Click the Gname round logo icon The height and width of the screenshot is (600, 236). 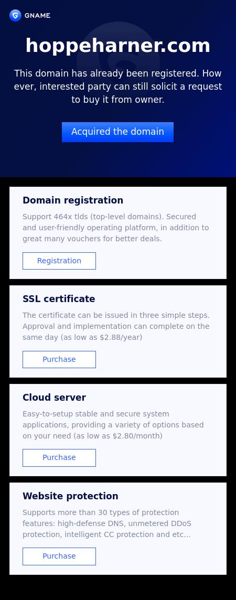click(15, 15)
